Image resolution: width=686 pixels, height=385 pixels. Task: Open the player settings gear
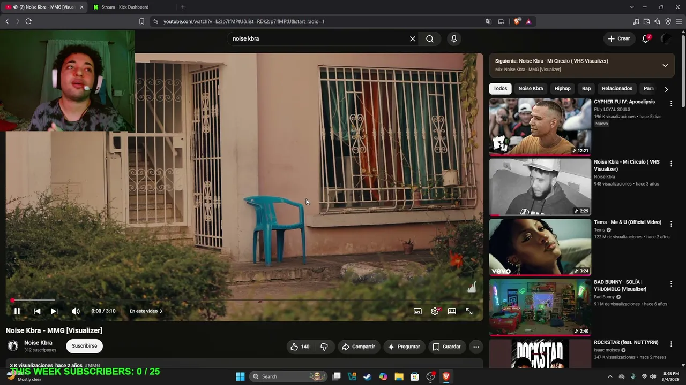pos(435,311)
